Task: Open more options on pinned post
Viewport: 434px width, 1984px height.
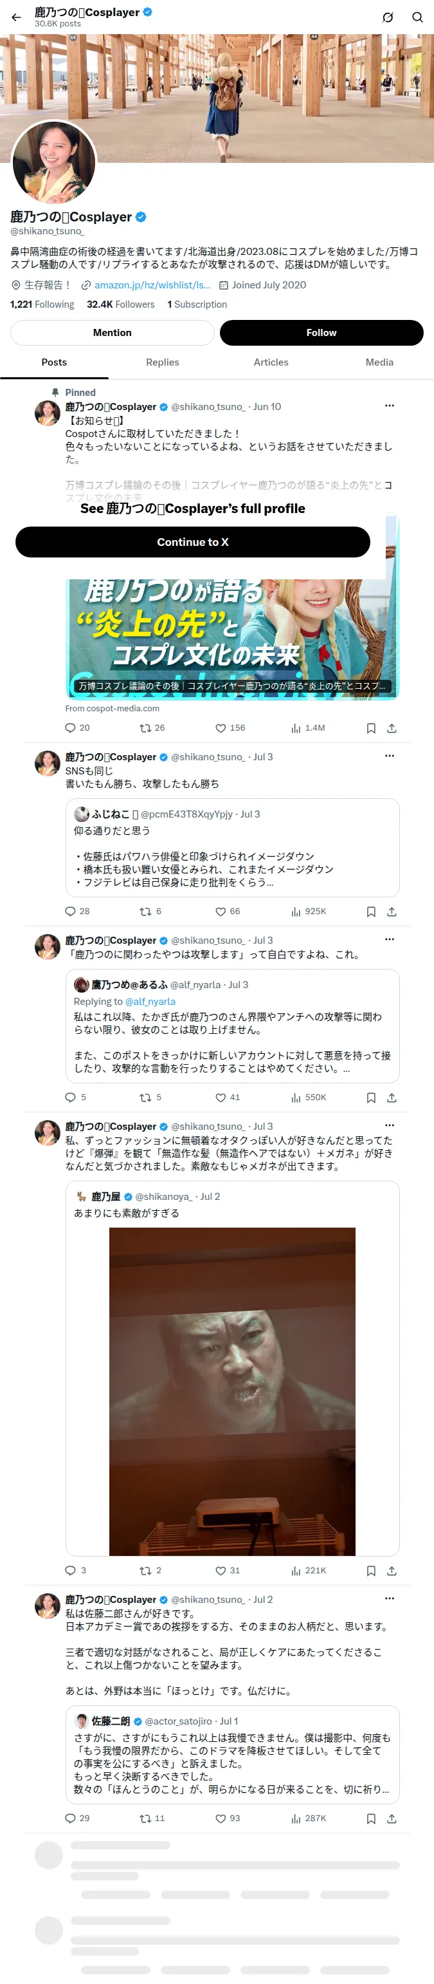Action: pyautogui.click(x=390, y=405)
